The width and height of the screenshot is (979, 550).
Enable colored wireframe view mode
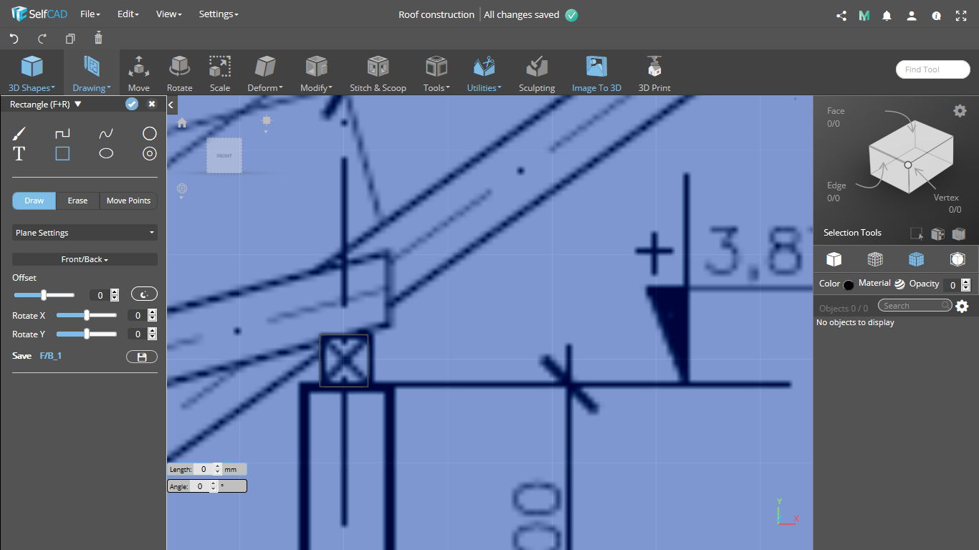pos(875,259)
